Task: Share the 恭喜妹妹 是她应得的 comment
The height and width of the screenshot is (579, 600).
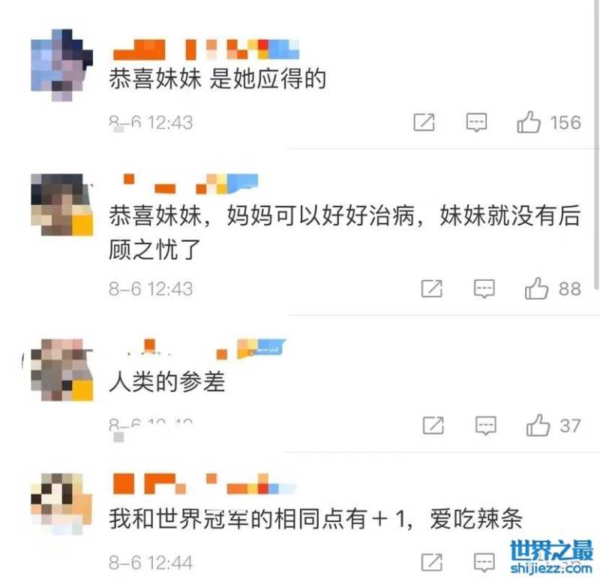Action: pyautogui.click(x=424, y=122)
